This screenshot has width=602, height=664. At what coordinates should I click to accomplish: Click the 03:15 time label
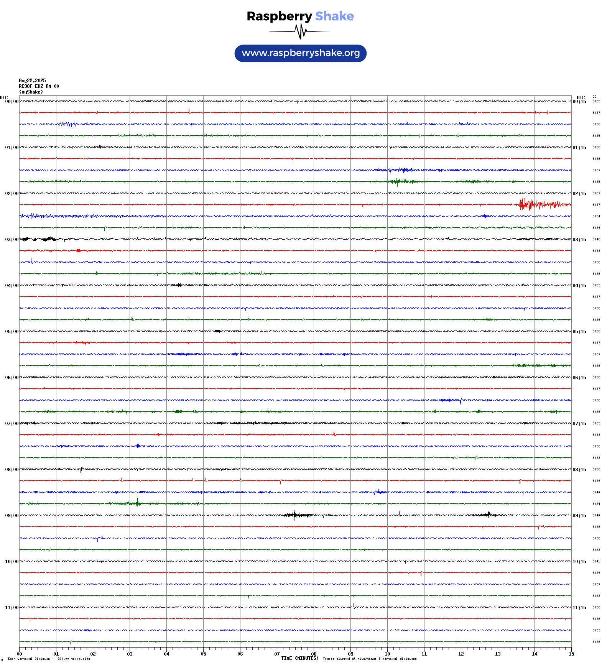click(579, 240)
